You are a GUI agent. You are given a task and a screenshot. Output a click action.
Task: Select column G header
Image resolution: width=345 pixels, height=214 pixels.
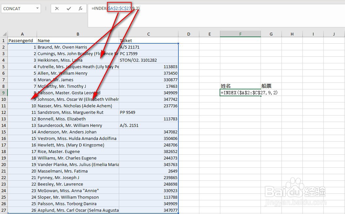[271, 34]
